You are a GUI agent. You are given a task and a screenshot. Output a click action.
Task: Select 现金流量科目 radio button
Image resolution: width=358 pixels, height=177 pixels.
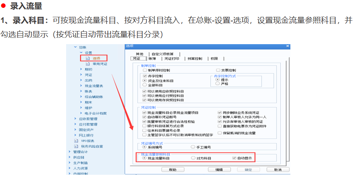144,158
